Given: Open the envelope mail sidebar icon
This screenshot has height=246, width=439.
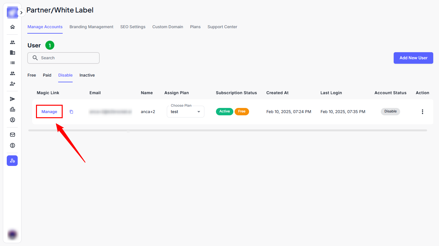Looking at the screenshot, I should coord(13,135).
